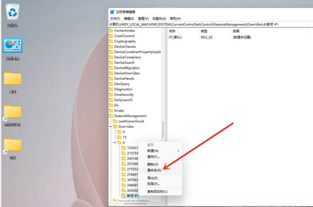Select the (默认) string value icon

pos(170,37)
